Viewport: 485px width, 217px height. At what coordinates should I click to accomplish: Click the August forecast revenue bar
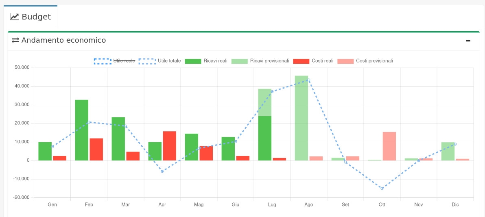tap(301, 118)
